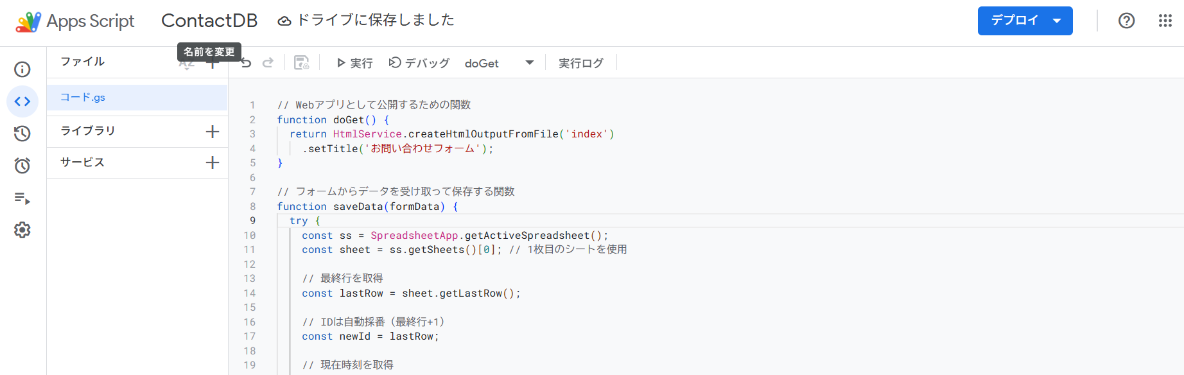Open the Google apps grid icon
Screen dimensions: 1184x375
tap(1165, 21)
